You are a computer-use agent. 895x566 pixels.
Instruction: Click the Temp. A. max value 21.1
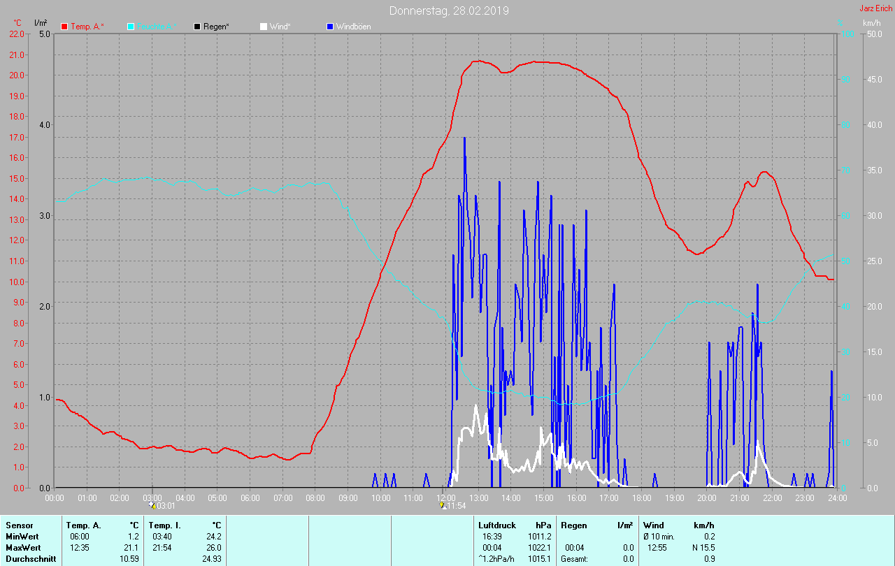coord(132,547)
